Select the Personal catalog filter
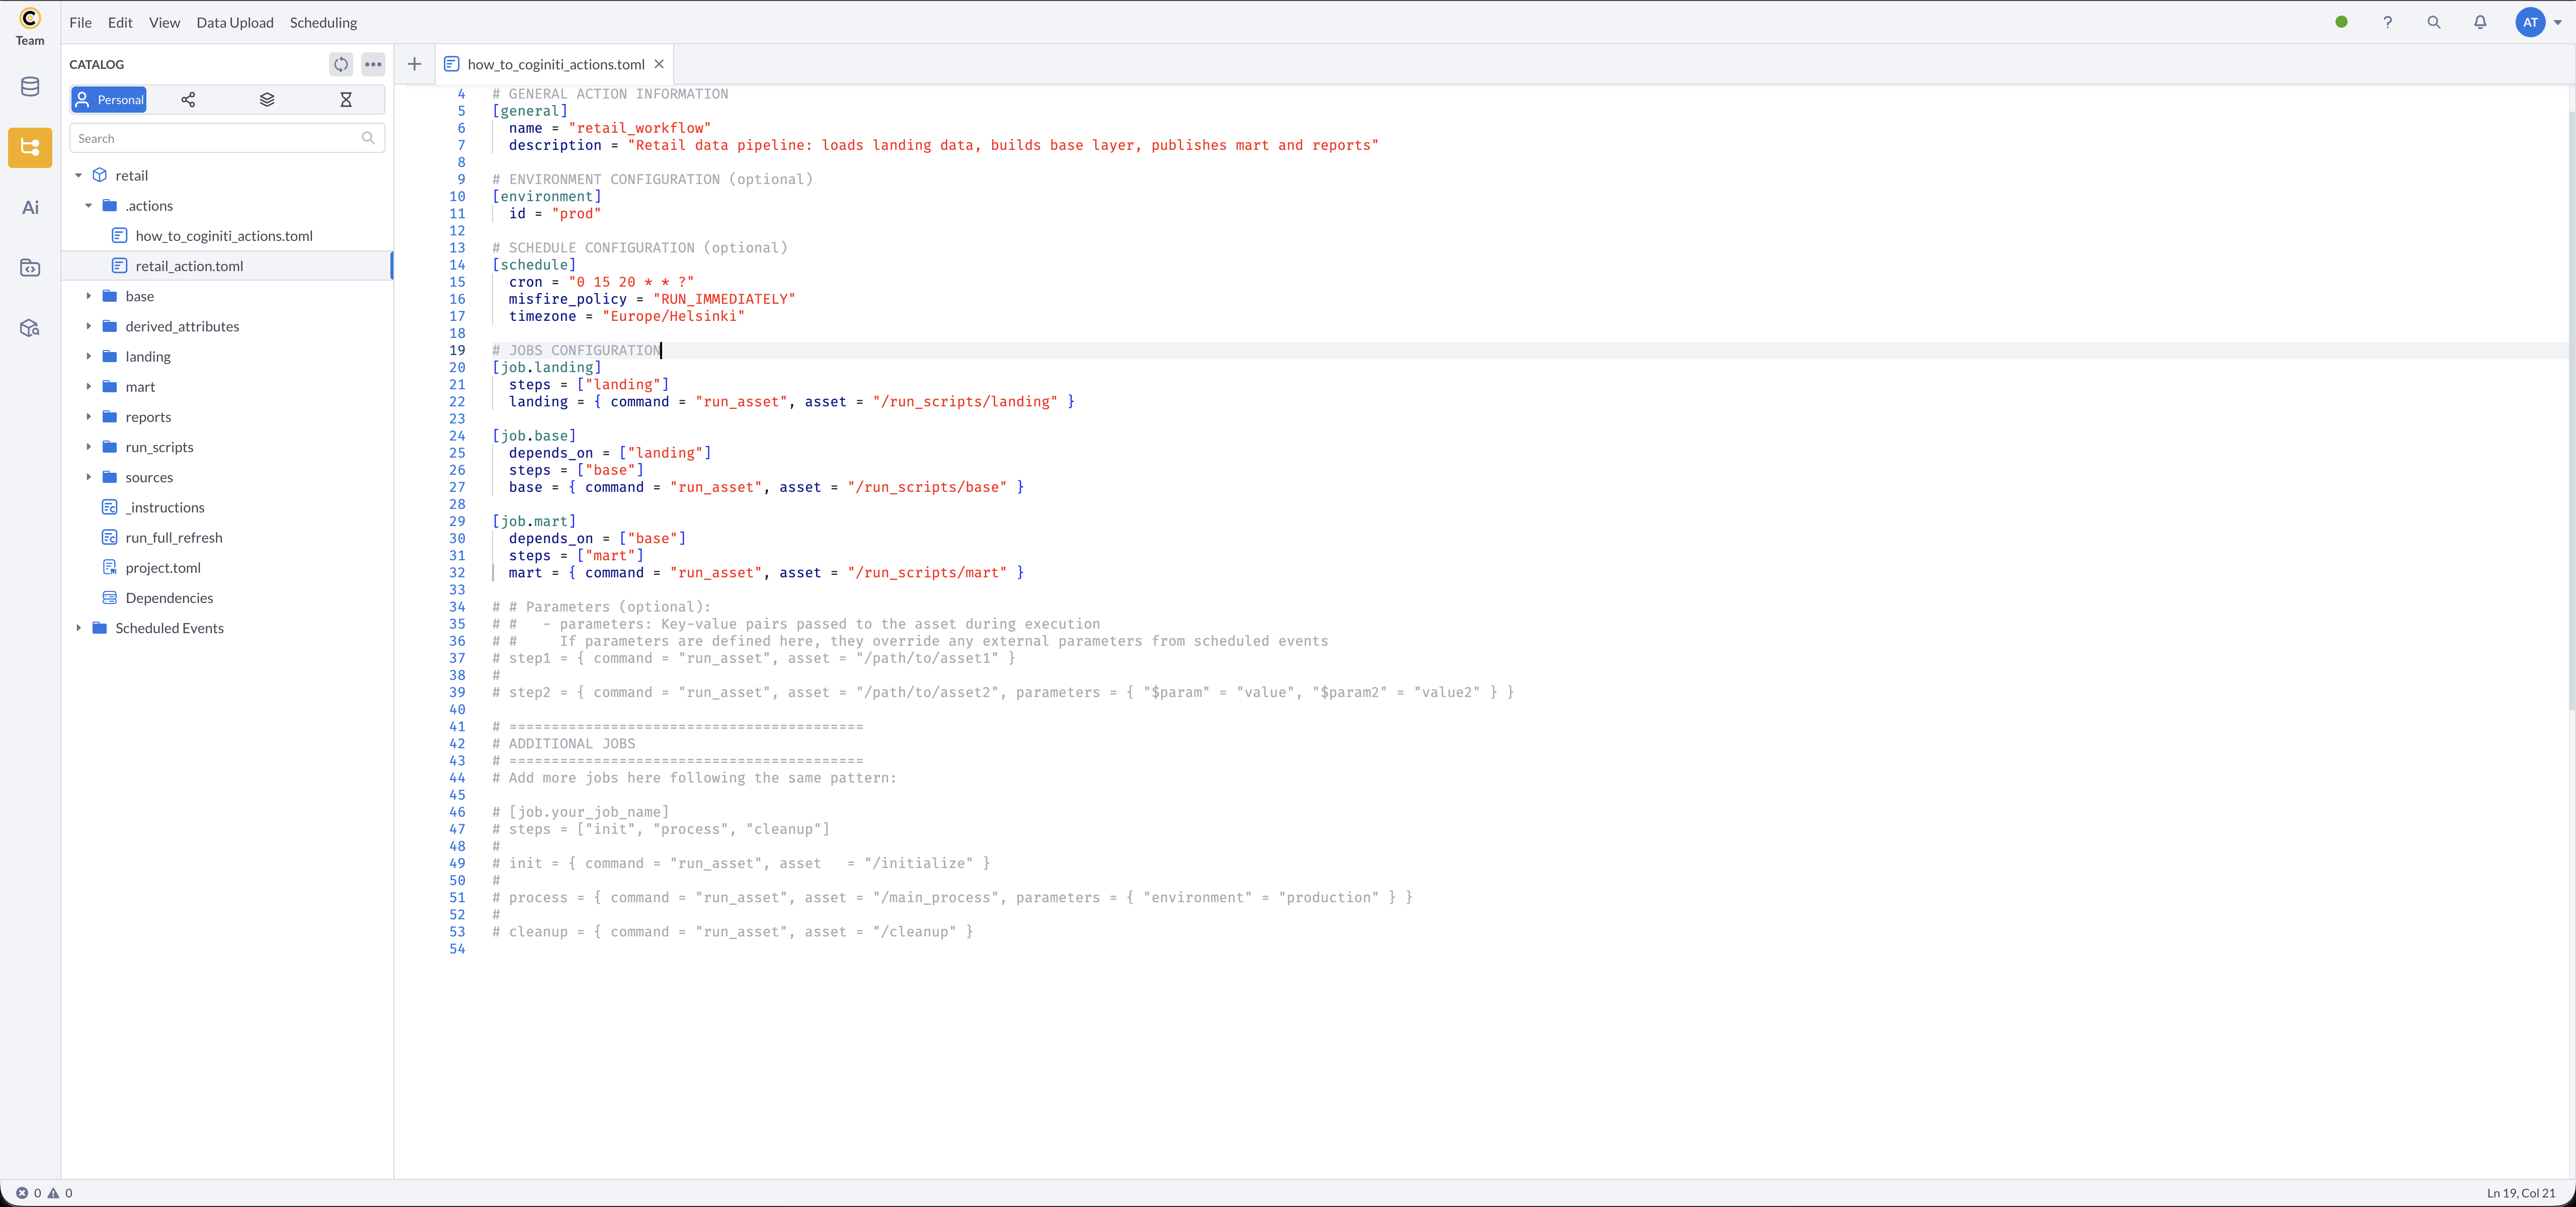This screenshot has width=2576, height=1207. [x=108, y=100]
